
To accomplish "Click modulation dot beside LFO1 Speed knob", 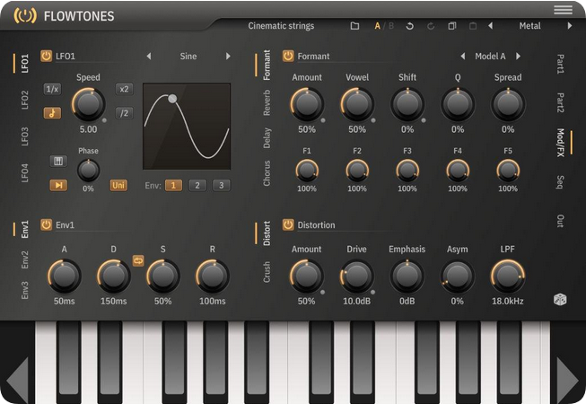I will pyautogui.click(x=104, y=120).
